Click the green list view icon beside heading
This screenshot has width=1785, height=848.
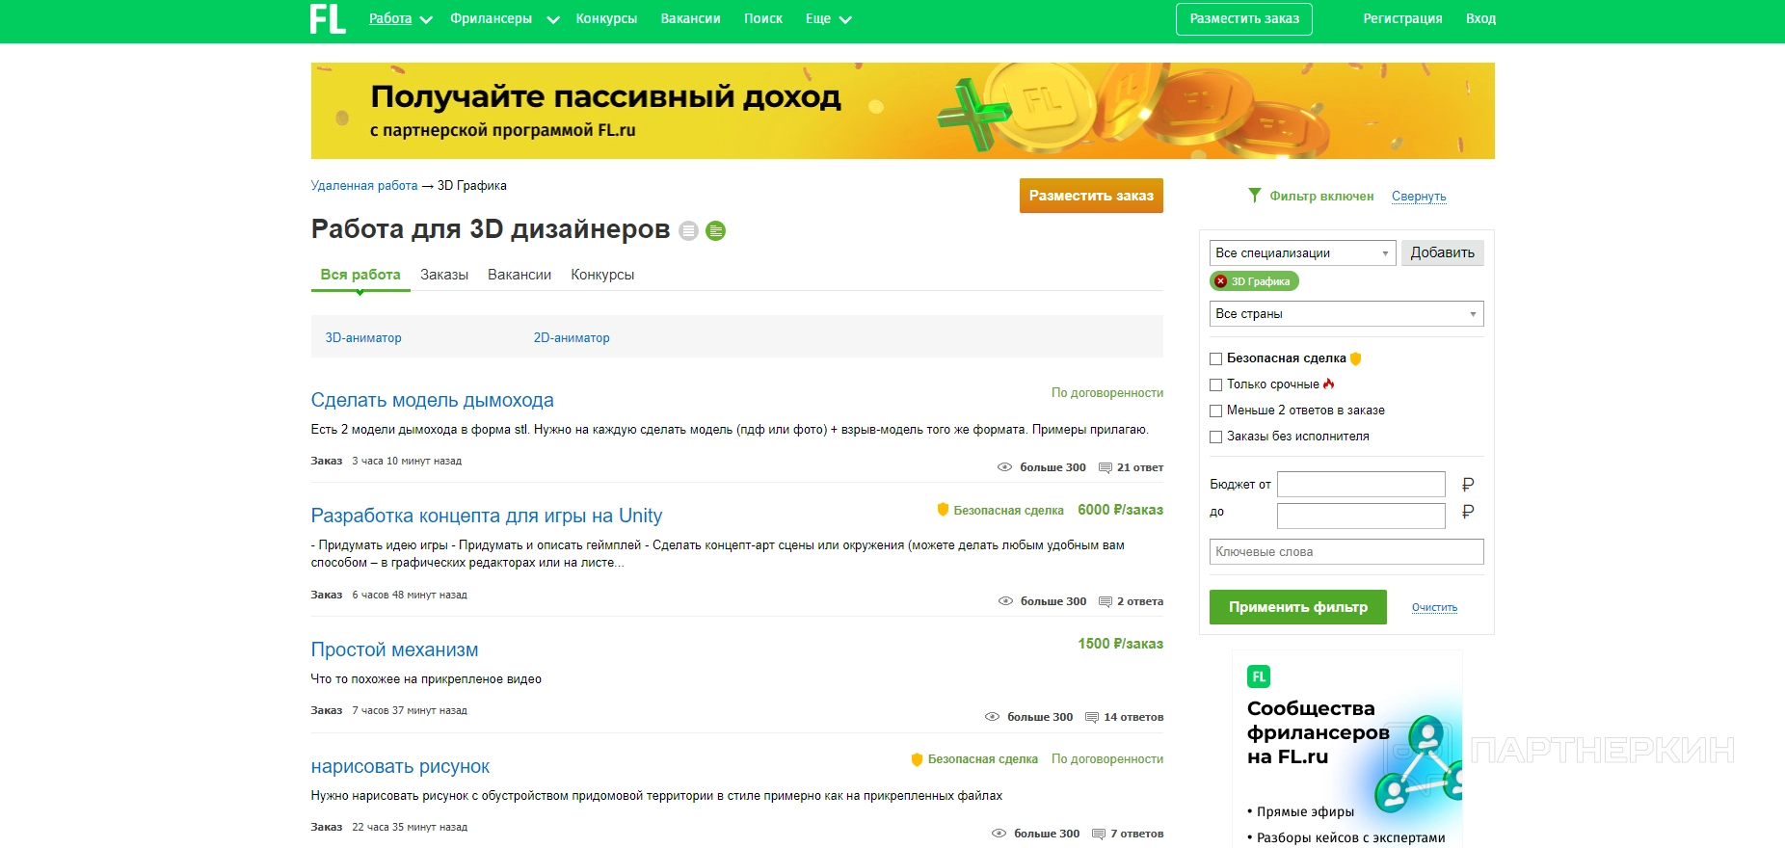click(715, 231)
